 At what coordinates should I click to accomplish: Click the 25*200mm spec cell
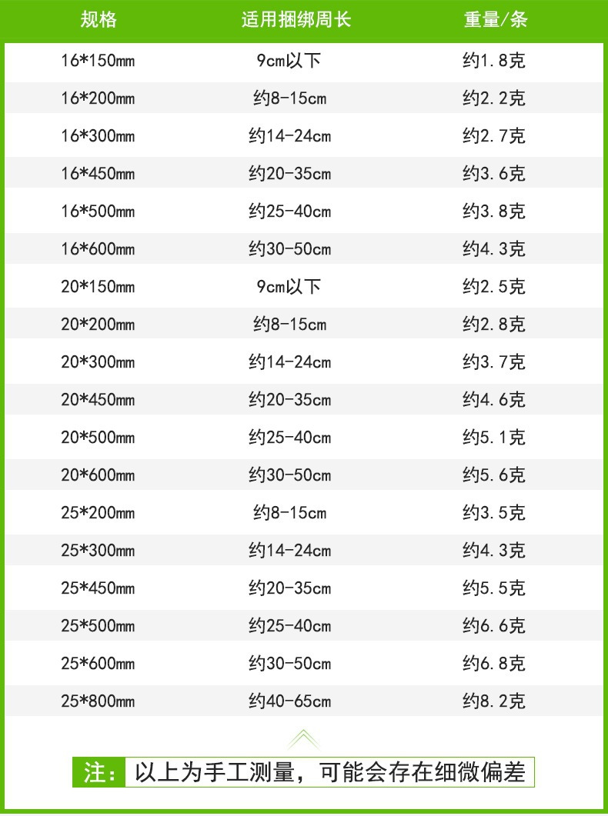point(98,513)
